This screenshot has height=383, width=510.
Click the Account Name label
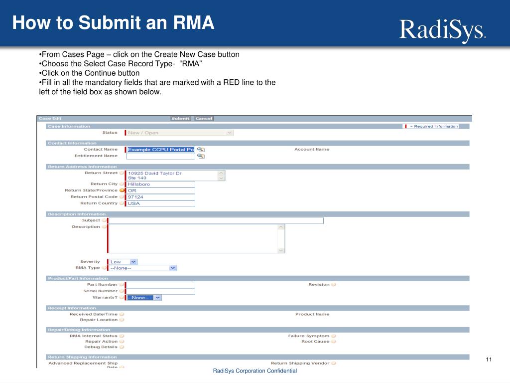(x=312, y=149)
